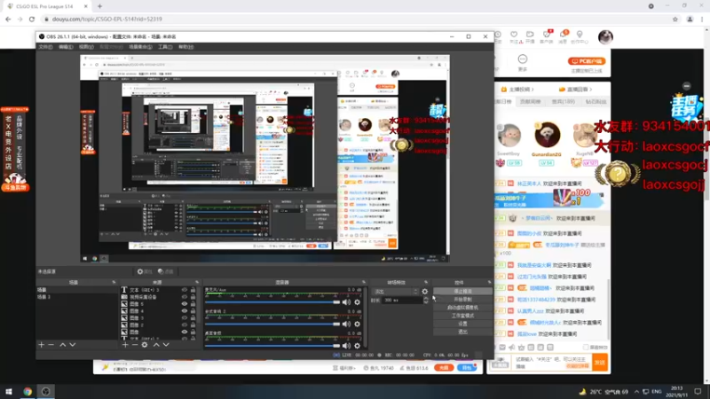This screenshot has height=399, width=710.
Task: Open source properties gear in sources toolbar
Action: pos(145,345)
